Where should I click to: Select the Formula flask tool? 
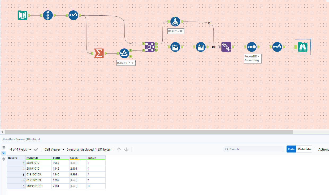tap(175, 22)
